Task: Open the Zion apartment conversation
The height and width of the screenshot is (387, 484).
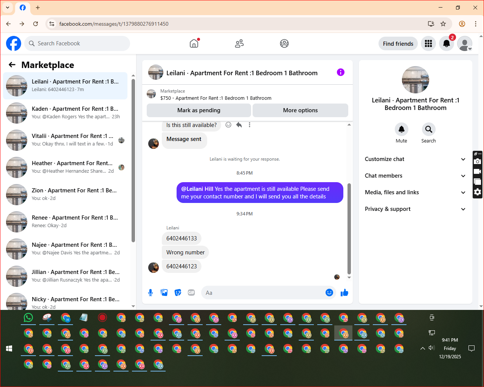Action: pos(65,195)
